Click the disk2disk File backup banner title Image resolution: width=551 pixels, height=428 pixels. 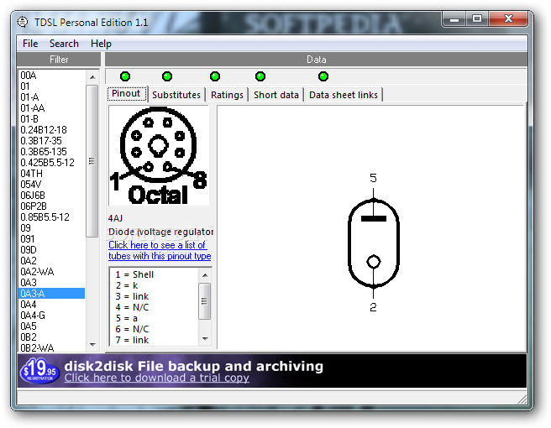coord(194,366)
